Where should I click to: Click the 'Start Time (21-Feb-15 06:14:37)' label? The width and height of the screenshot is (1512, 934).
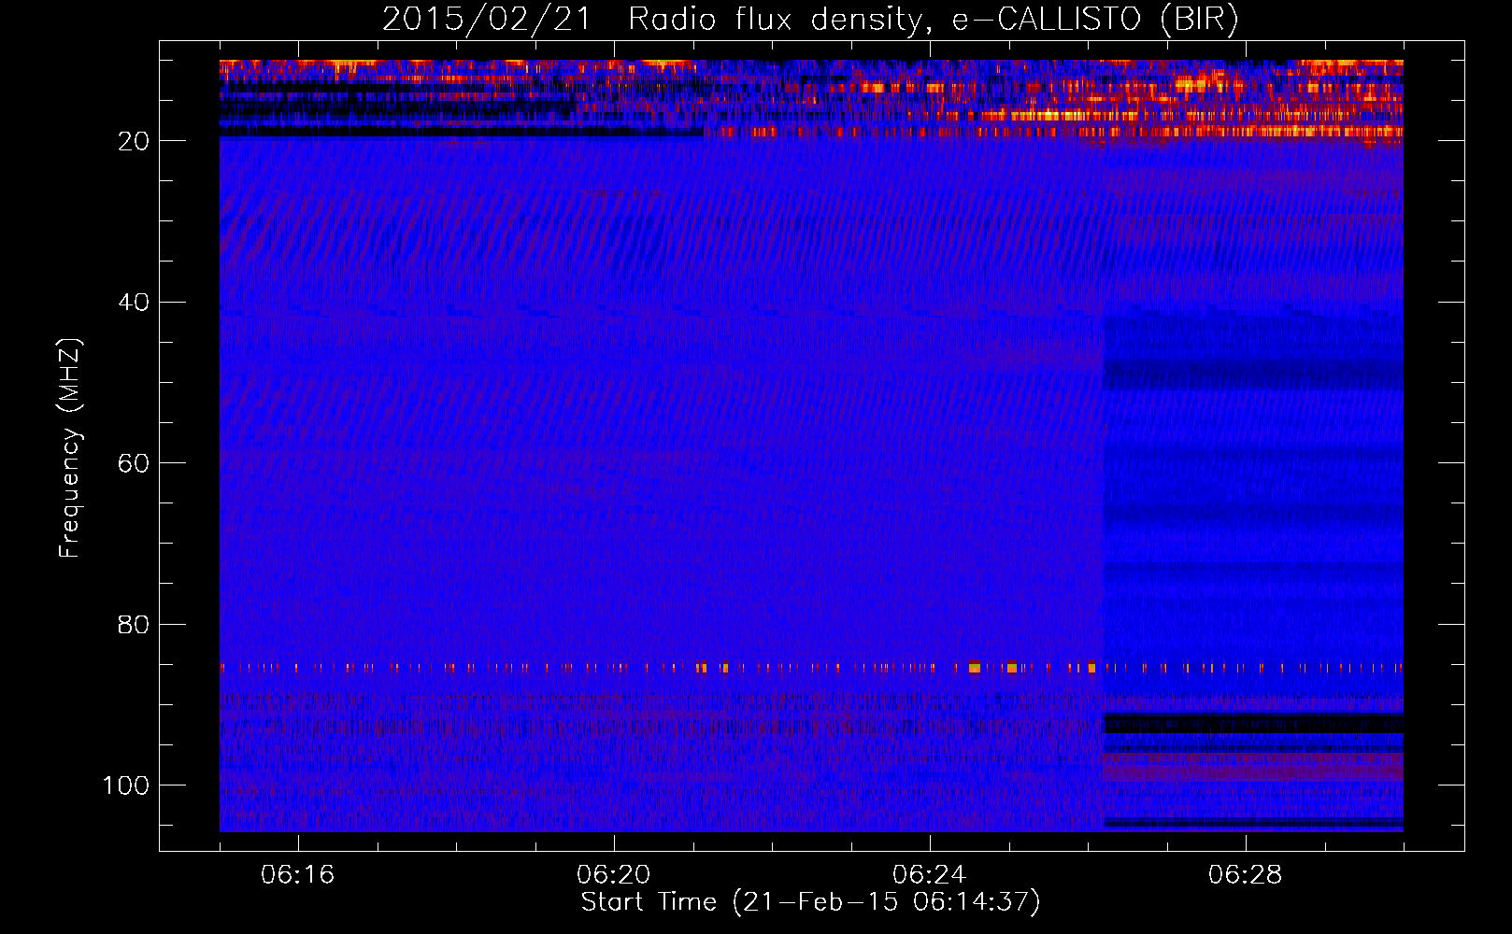810,902
